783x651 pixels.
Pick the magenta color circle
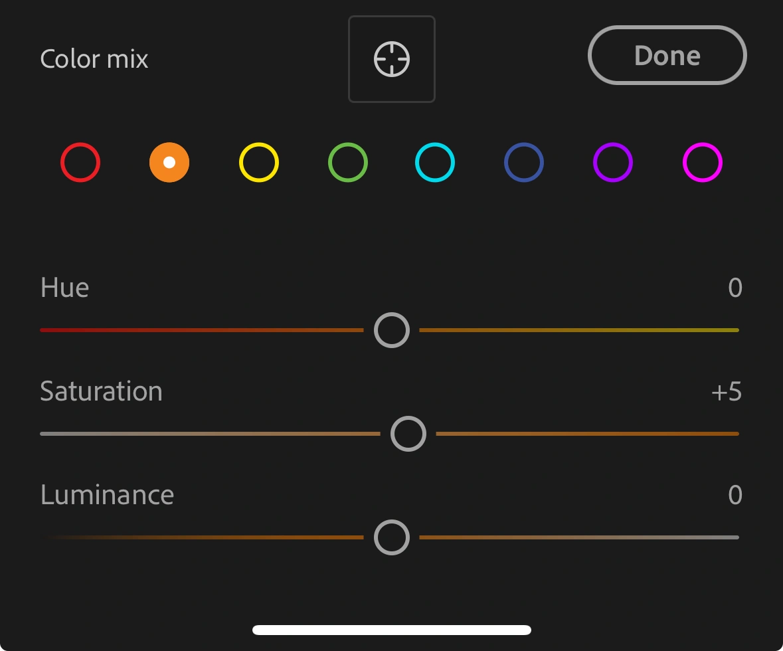[x=702, y=162]
